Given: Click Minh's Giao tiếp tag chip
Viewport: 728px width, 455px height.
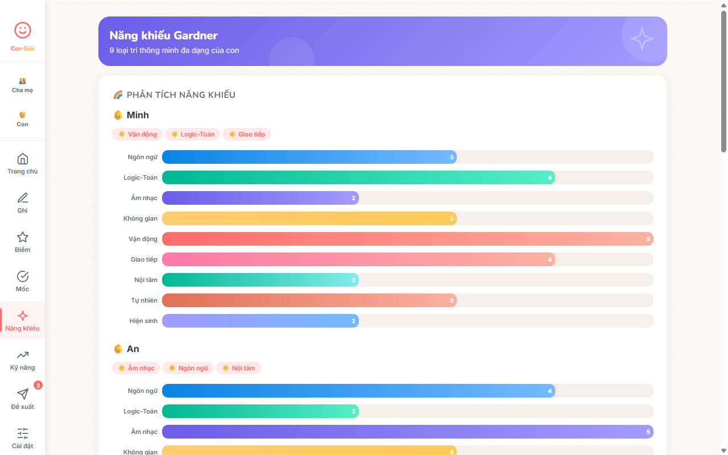Looking at the screenshot, I should [x=246, y=134].
